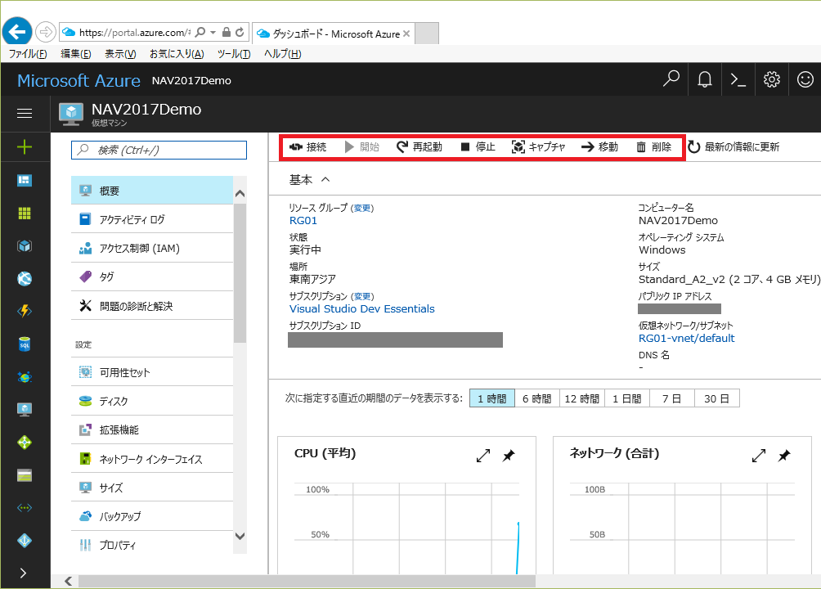This screenshot has width=821, height=589.
Task: Open SQL databases icon in sidebar
Action: click(x=25, y=344)
